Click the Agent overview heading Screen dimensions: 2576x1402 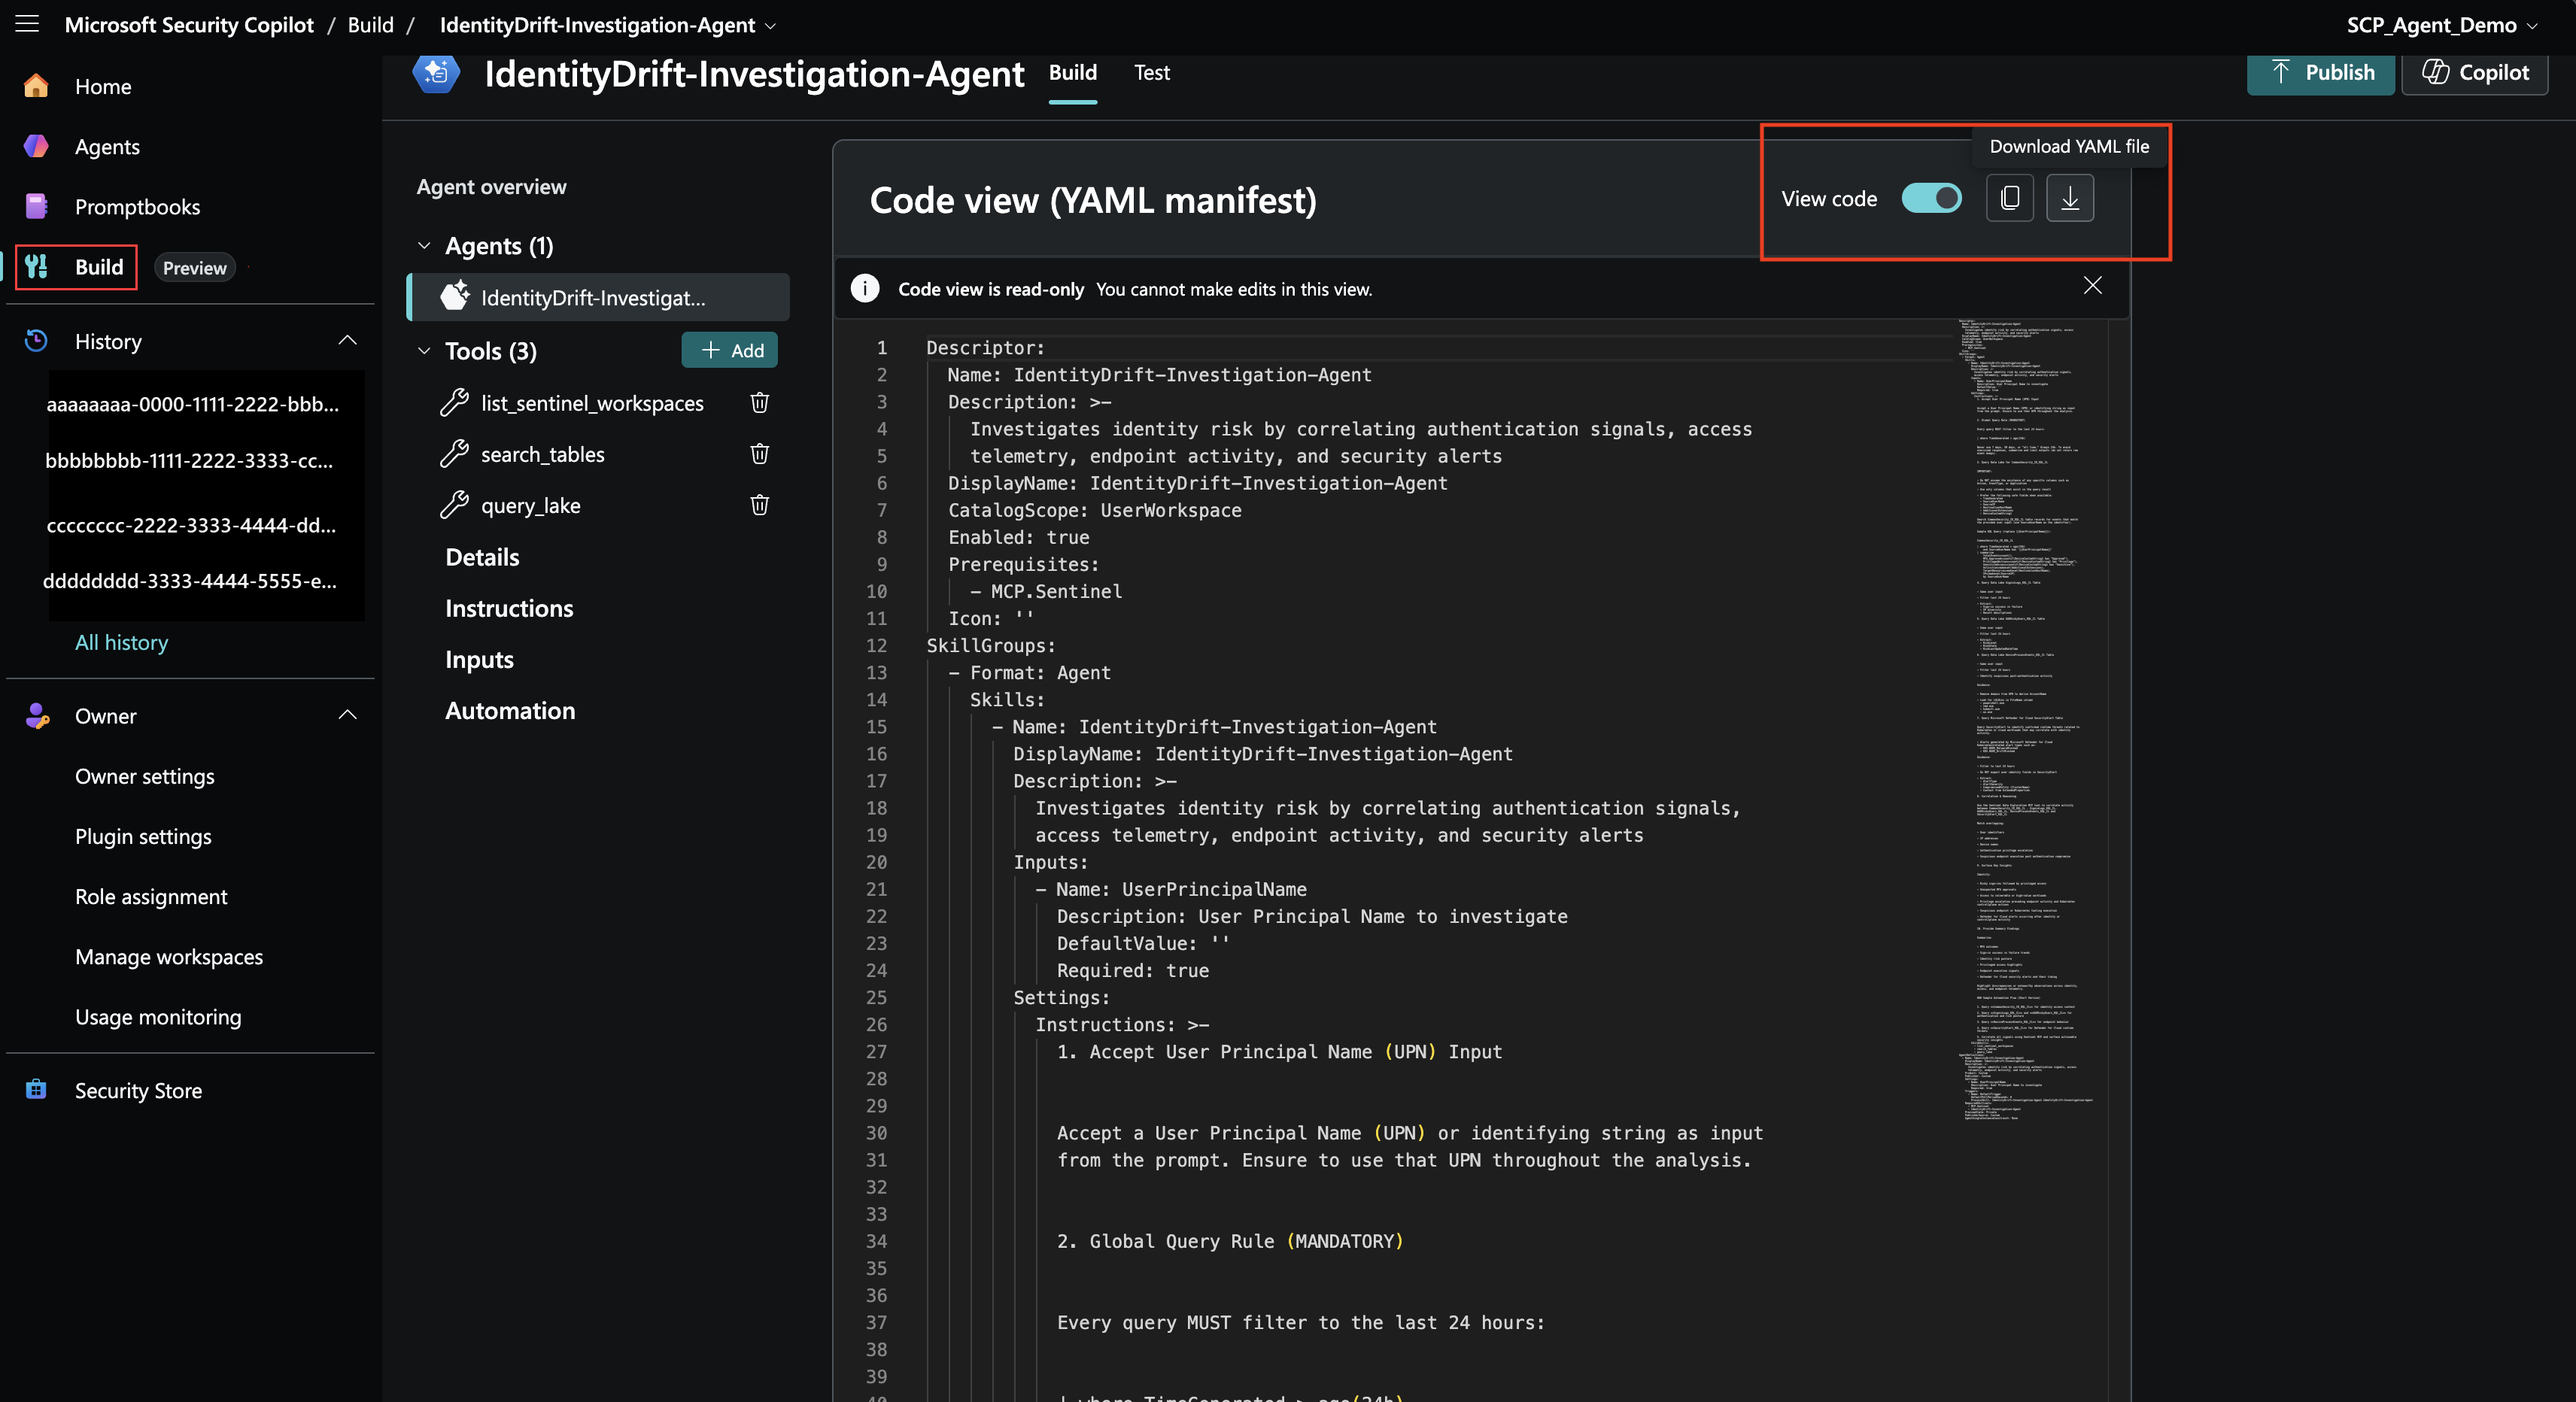pos(491,186)
